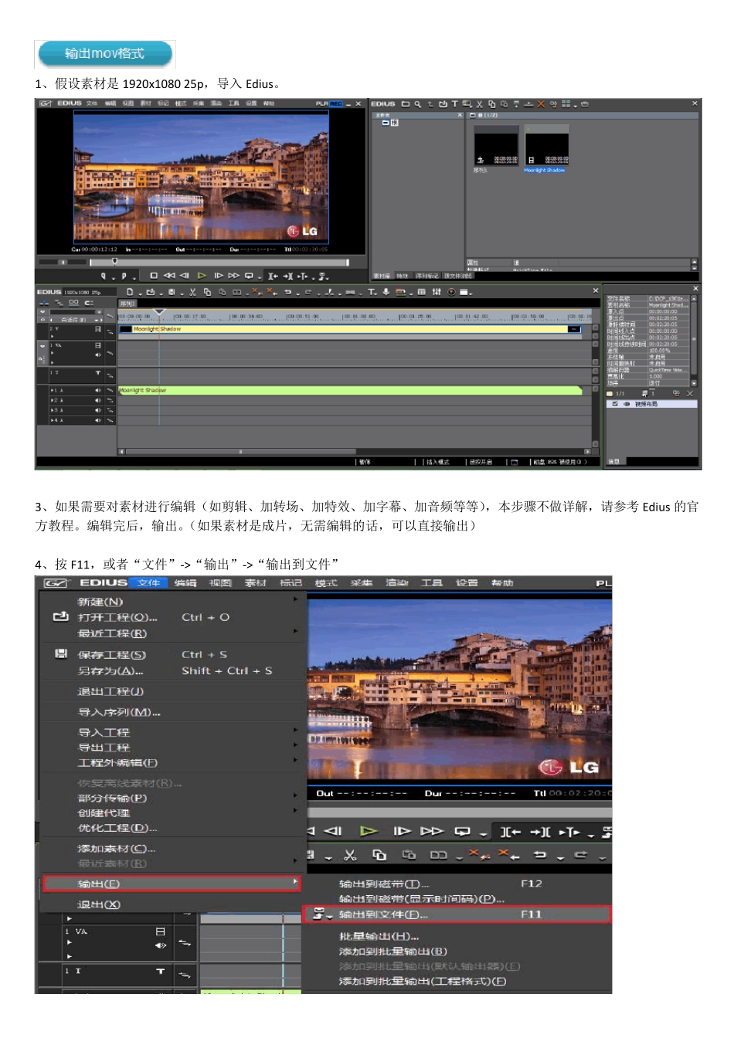Image resolution: width=734 pixels, height=1038 pixels.
Task: Mute the 3 A audio track speaker
Action: coord(97,410)
